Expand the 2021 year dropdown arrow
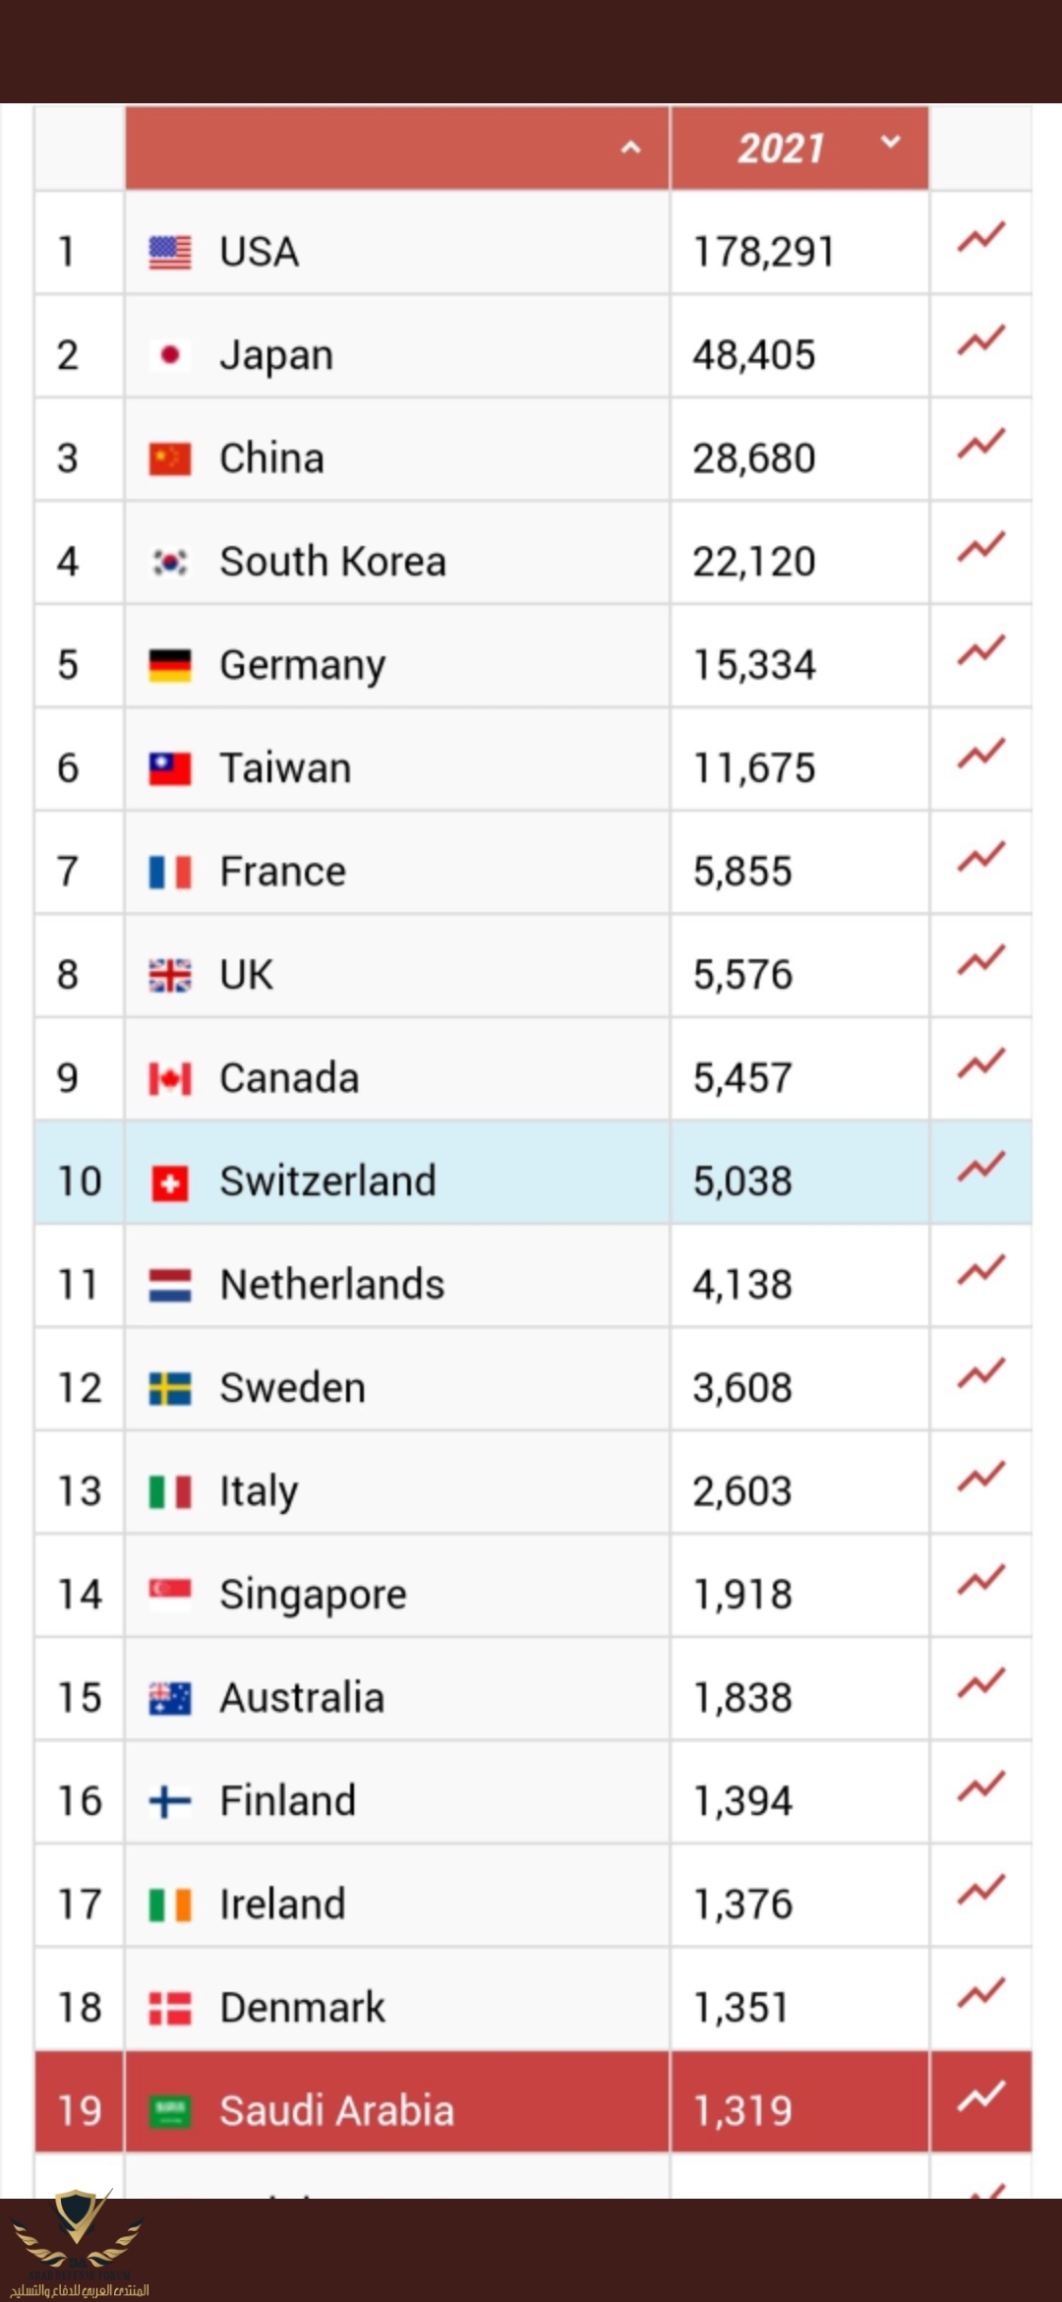Image resolution: width=1062 pixels, height=2302 pixels. pyautogui.click(x=891, y=143)
